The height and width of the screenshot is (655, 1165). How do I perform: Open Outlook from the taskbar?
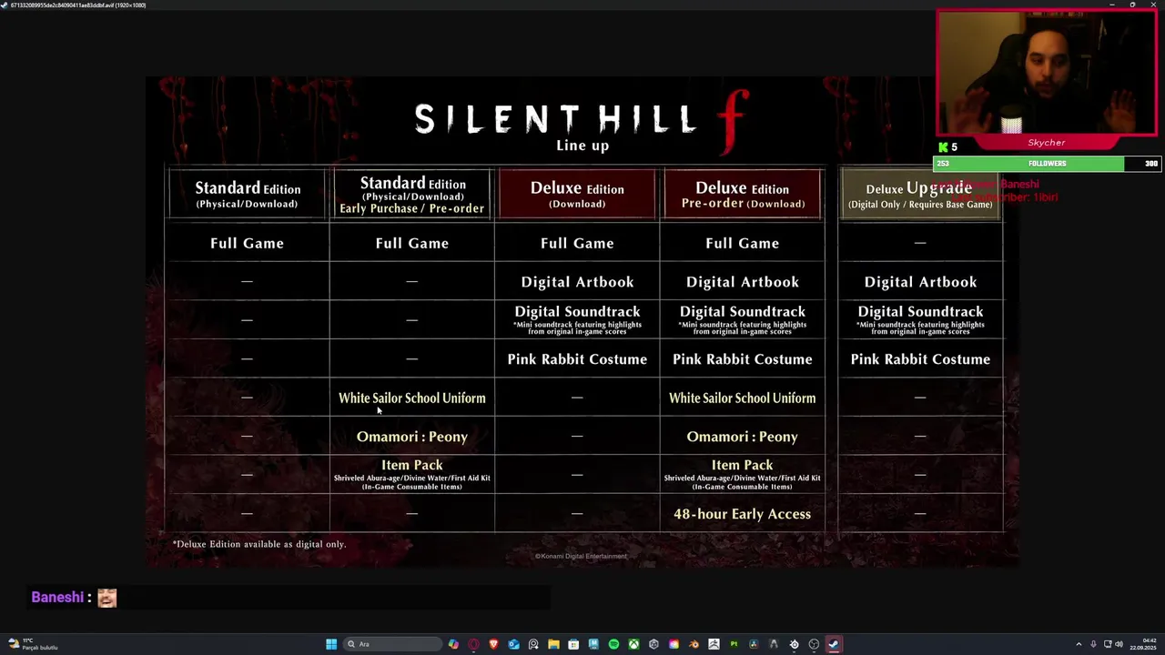pos(513,644)
